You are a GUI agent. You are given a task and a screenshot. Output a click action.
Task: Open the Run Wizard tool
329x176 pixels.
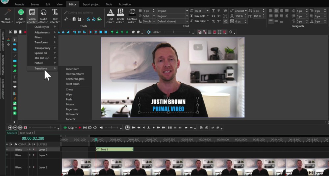pyautogui.click(x=7, y=16)
